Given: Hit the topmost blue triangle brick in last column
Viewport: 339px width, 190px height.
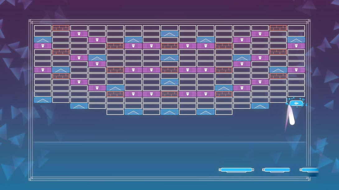Looking at the screenshot, I should coord(296,40).
